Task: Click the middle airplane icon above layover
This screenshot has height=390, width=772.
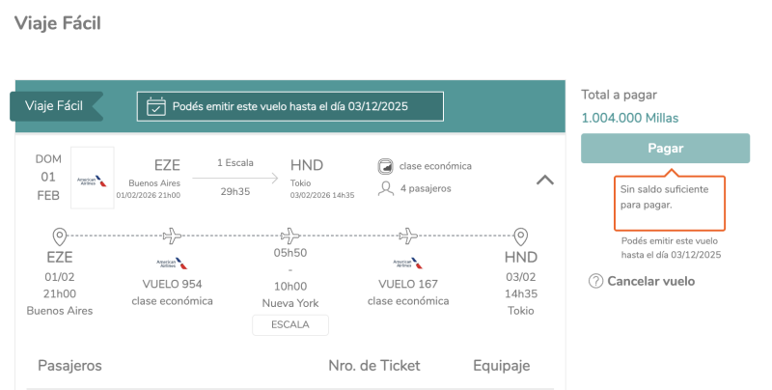Action: tap(289, 236)
